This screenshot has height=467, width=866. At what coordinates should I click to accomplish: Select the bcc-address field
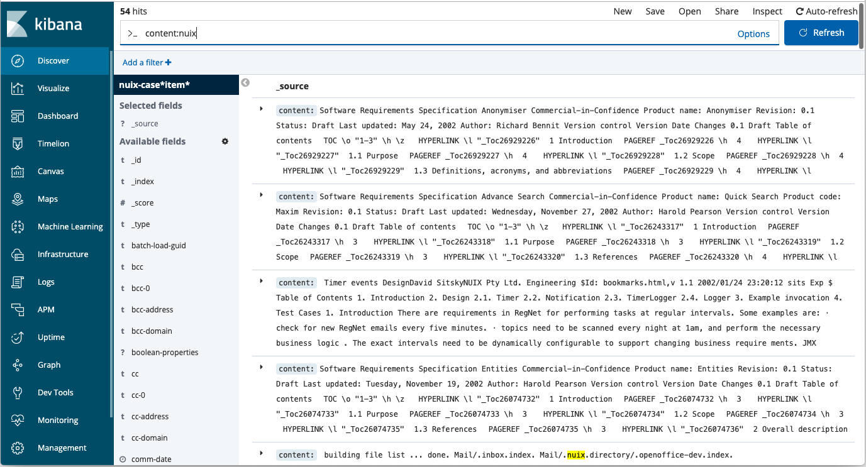152,310
